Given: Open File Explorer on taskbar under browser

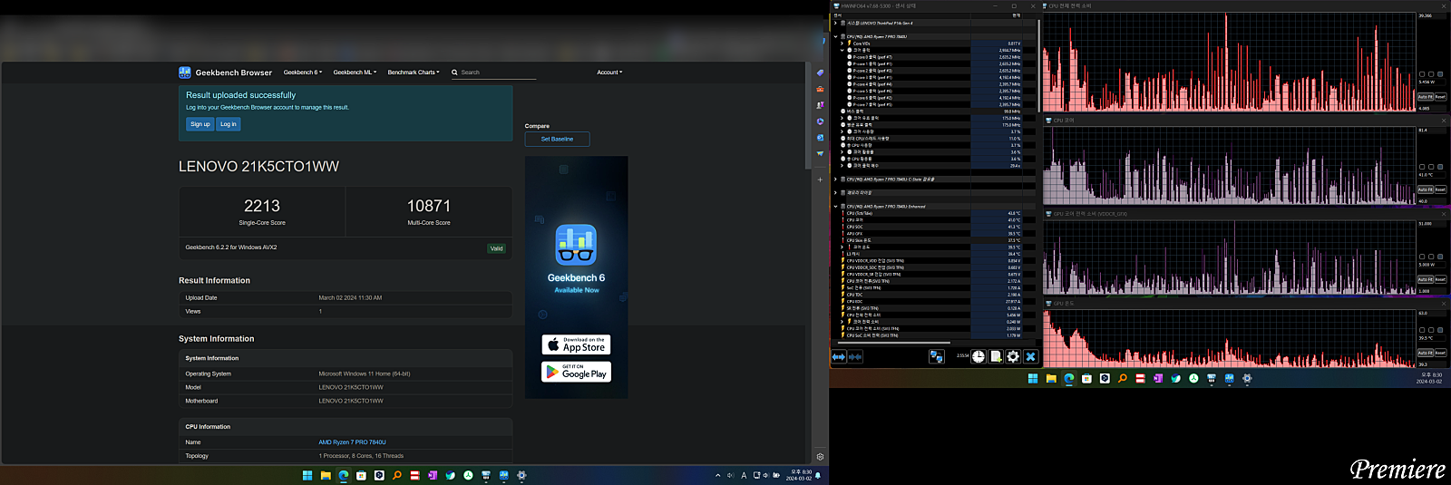Looking at the screenshot, I should [x=326, y=475].
